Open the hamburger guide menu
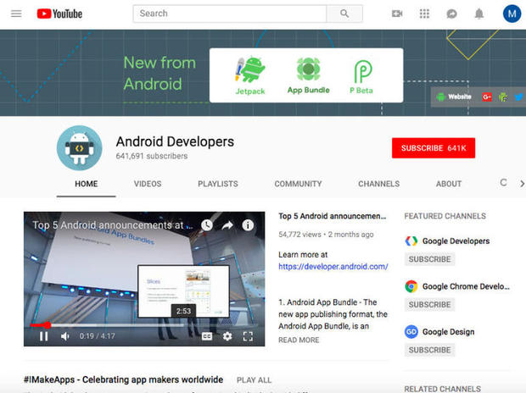 point(16,14)
